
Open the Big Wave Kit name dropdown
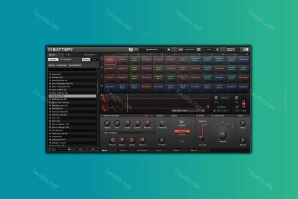click(151, 50)
